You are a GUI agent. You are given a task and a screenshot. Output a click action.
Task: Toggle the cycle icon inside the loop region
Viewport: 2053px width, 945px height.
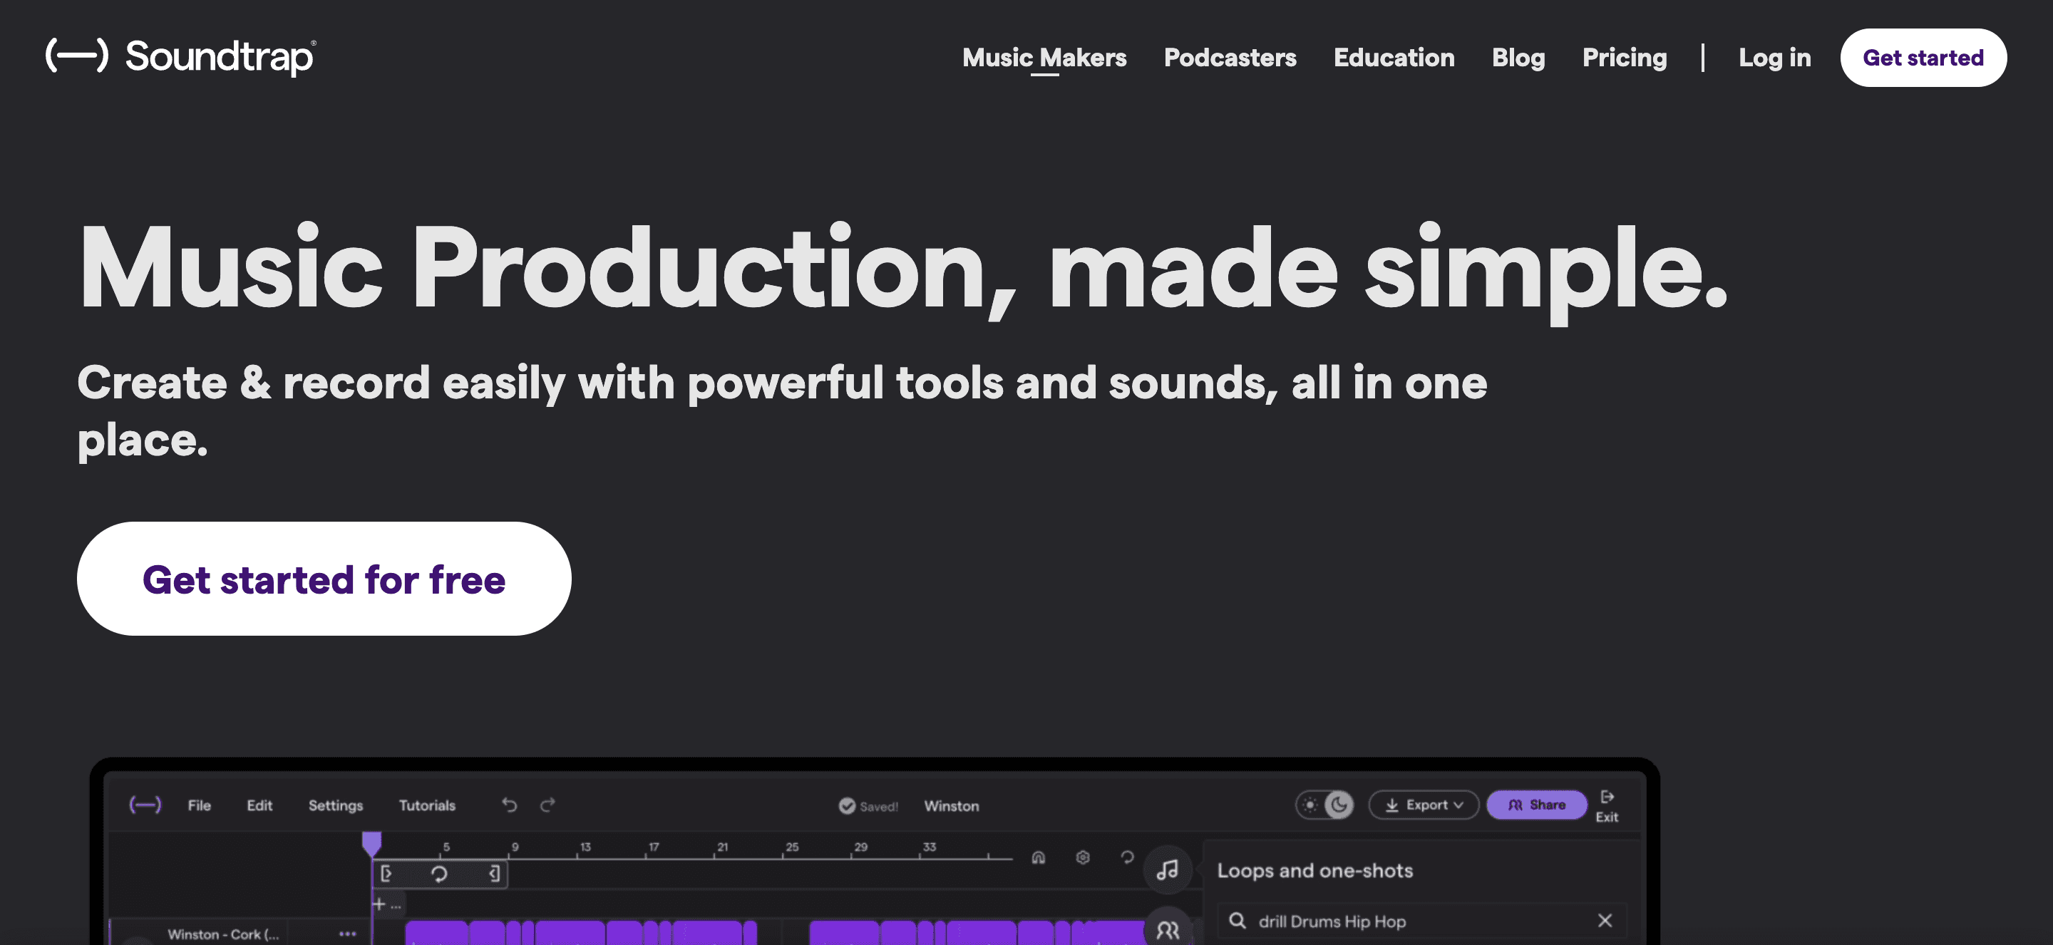click(439, 873)
